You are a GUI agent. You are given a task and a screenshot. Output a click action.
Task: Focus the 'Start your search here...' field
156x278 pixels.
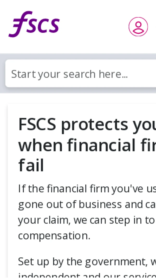pos(78,74)
